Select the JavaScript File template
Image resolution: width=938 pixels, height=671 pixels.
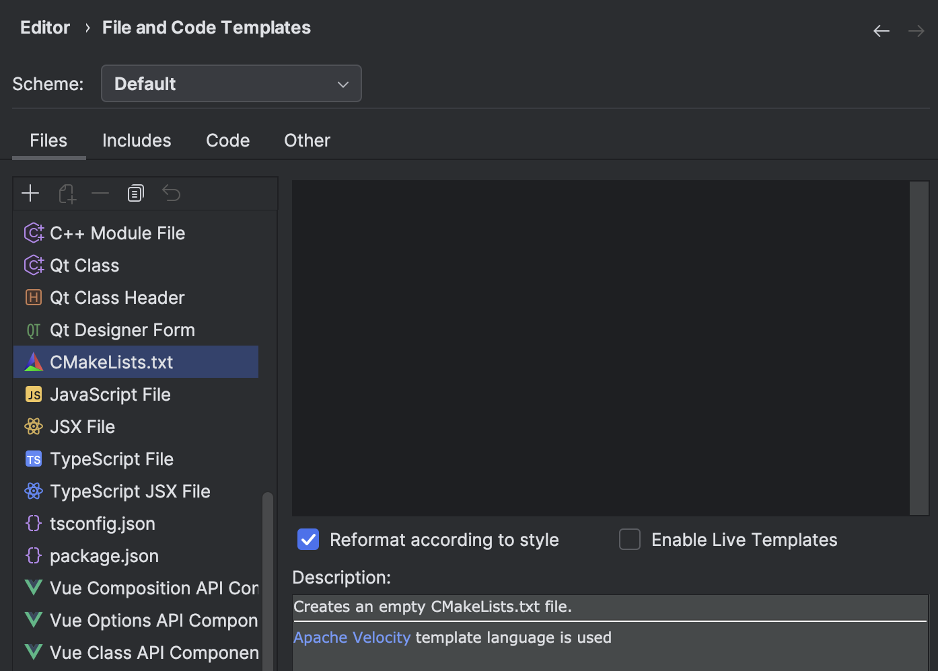click(110, 394)
